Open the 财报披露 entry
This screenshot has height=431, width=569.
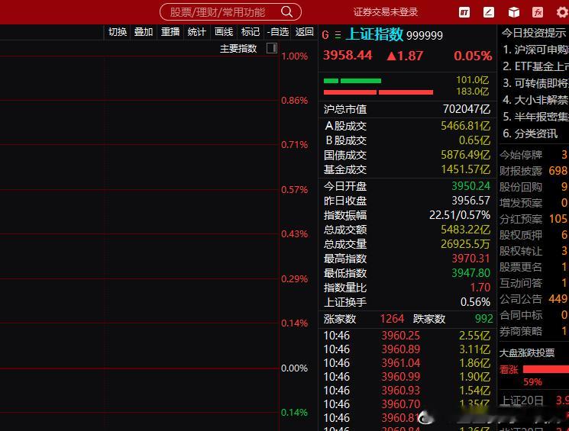(x=533, y=171)
